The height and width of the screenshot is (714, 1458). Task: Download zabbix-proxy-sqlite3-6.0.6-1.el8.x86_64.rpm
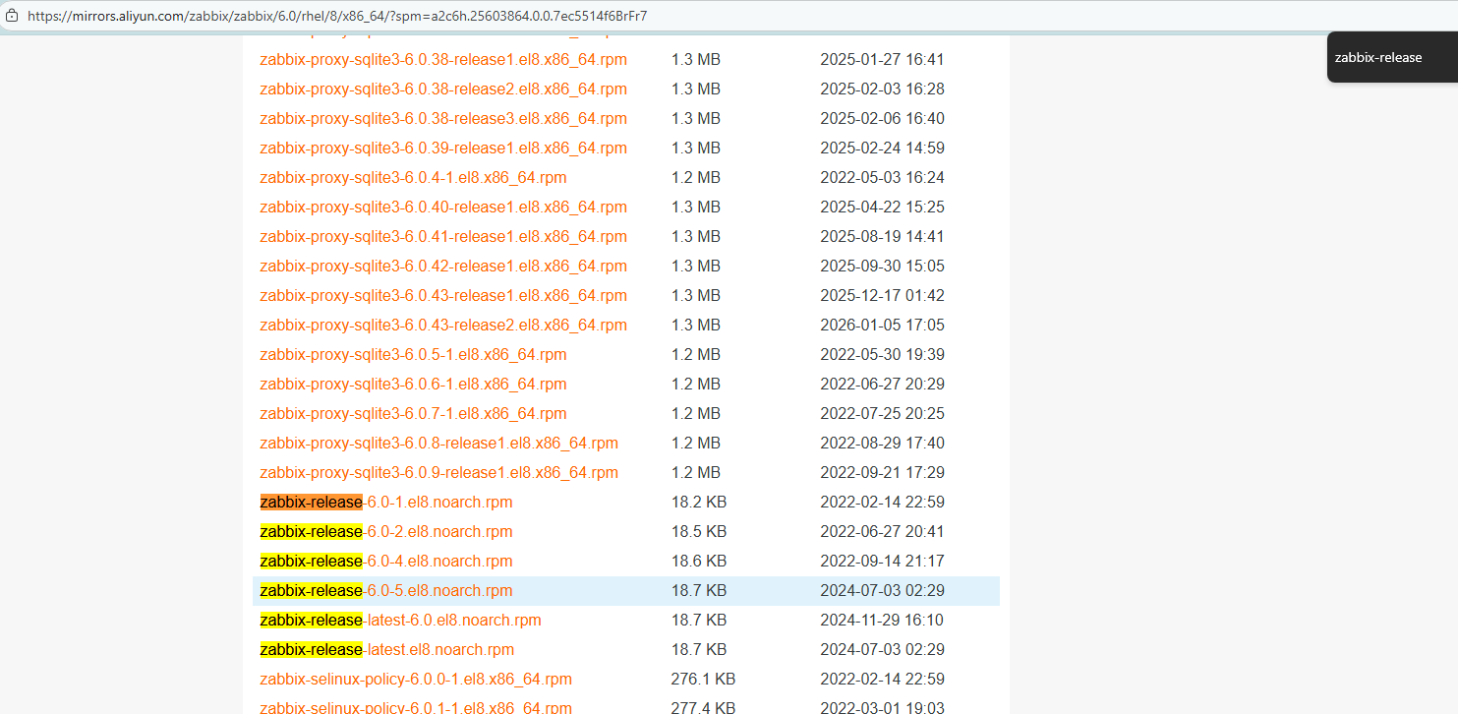(x=413, y=385)
